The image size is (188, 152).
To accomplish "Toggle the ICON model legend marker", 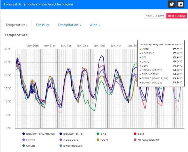I will (x=97, y=140).
